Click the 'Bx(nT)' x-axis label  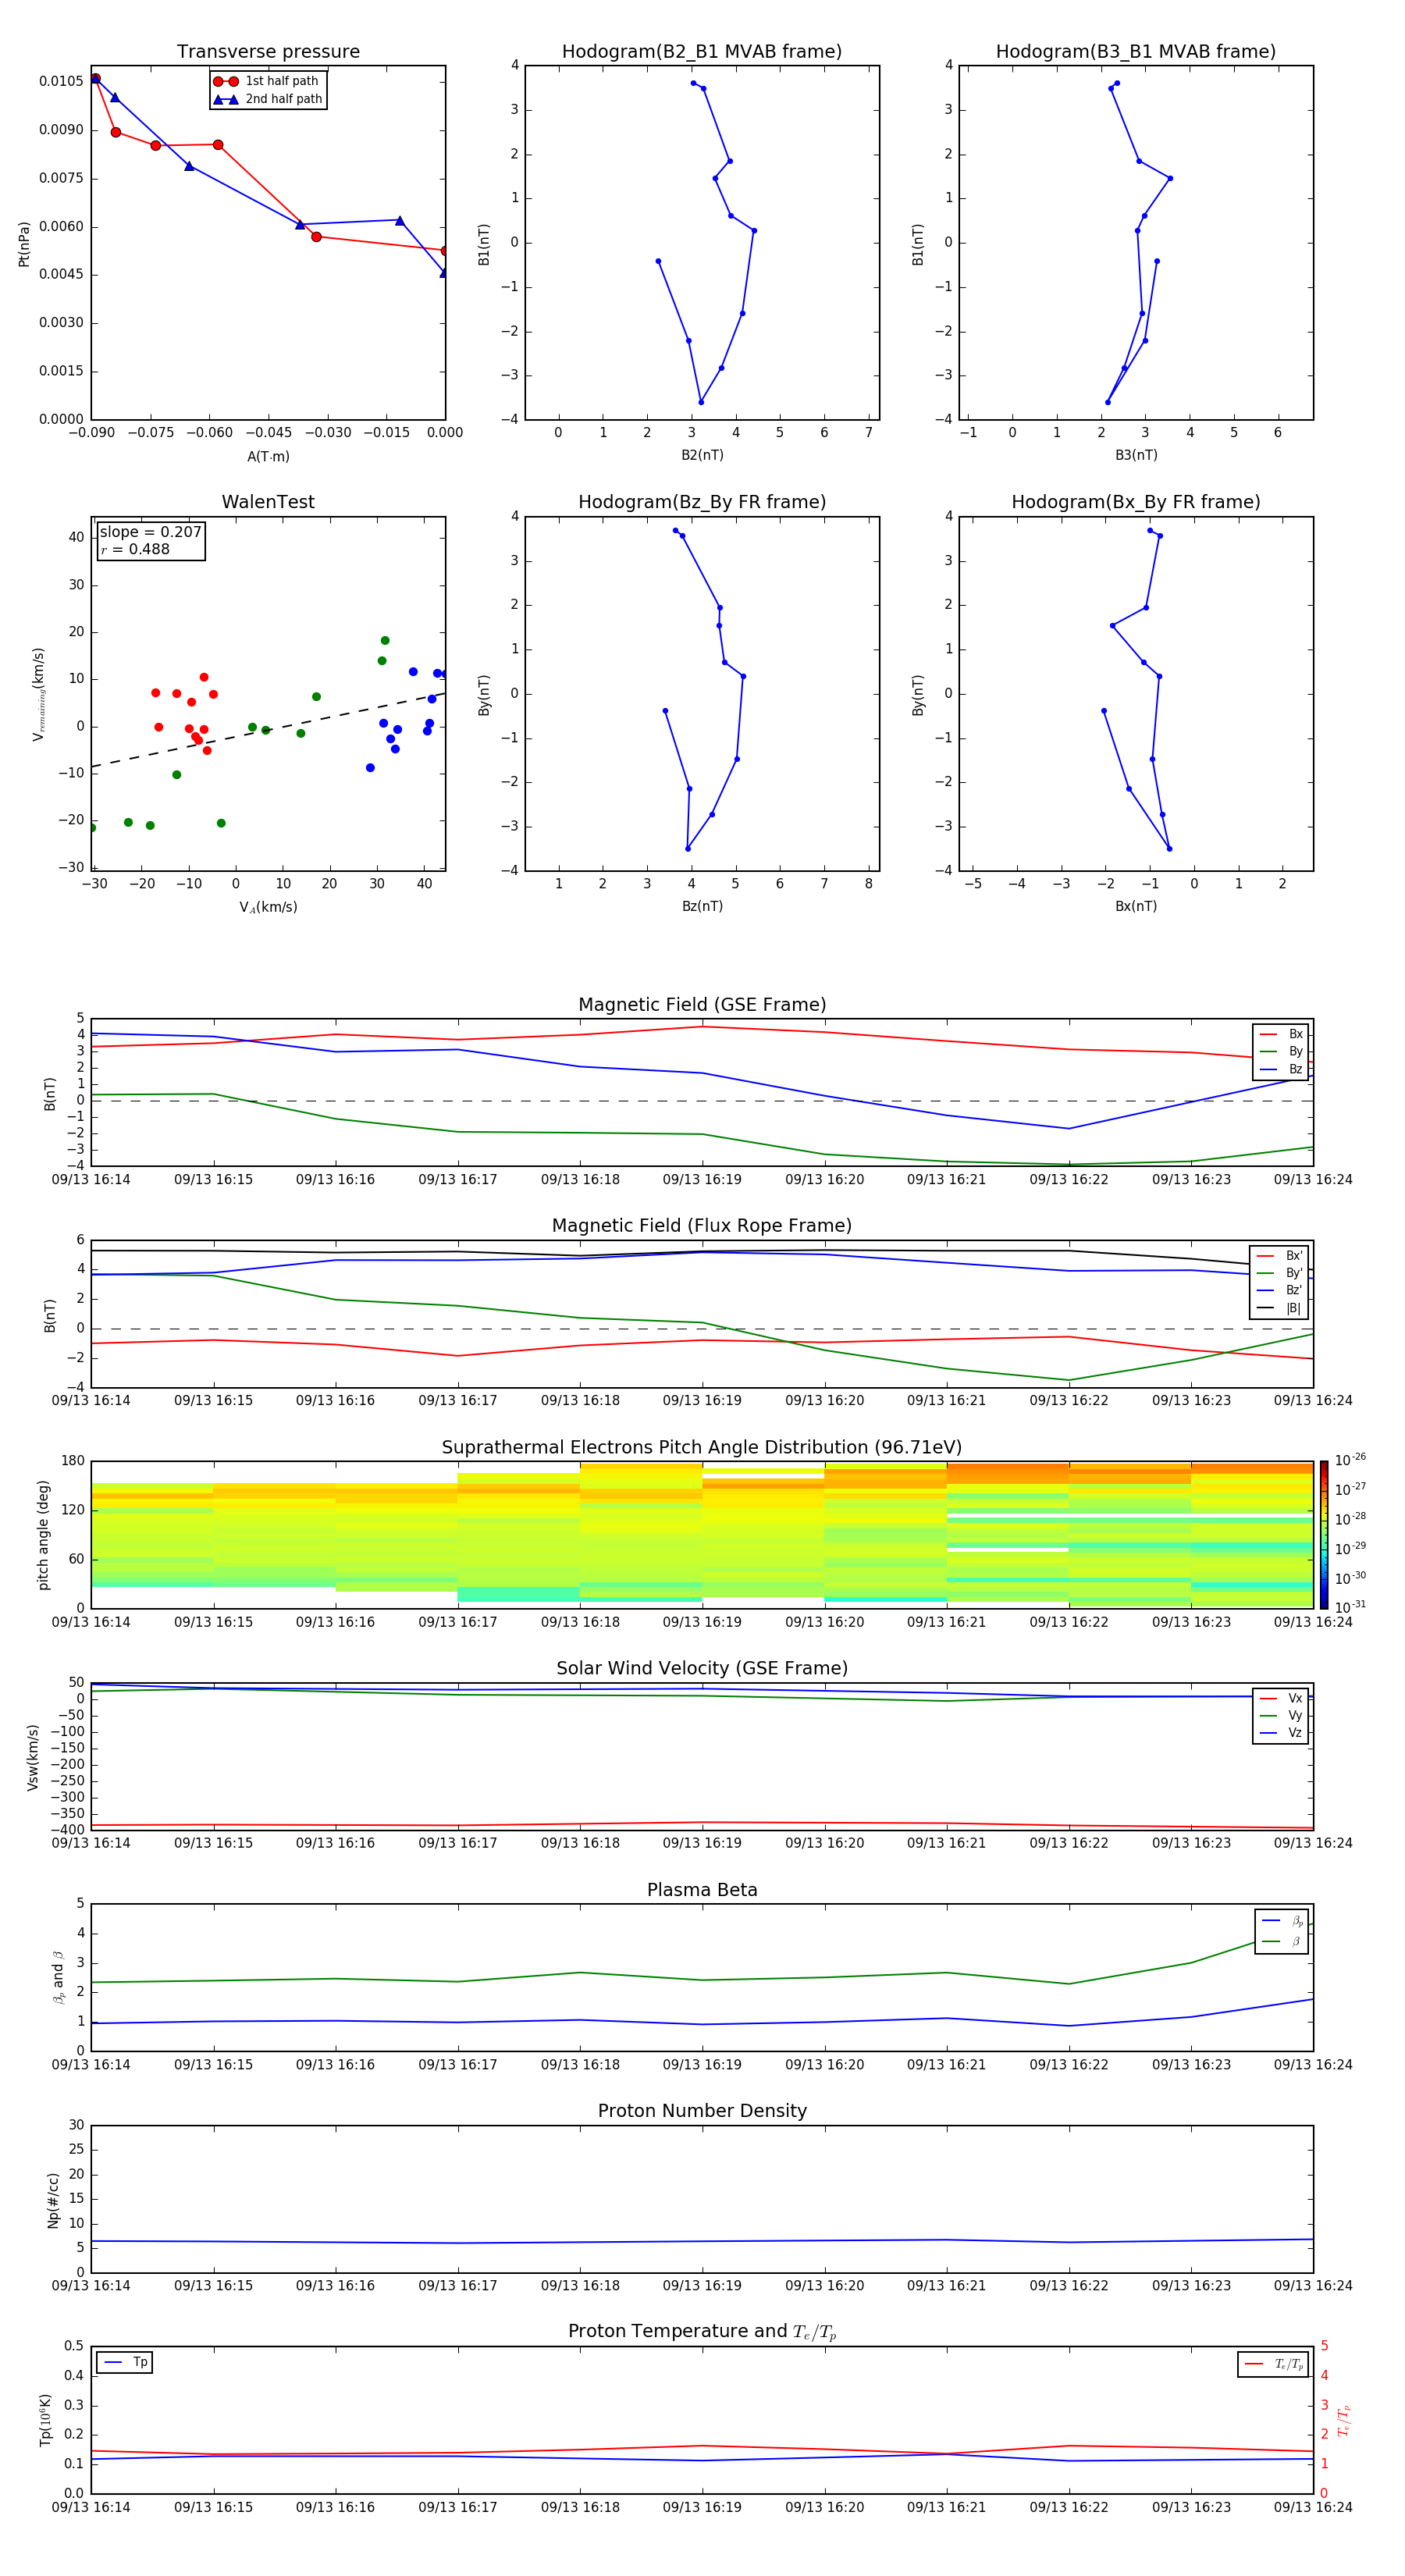tap(1136, 906)
